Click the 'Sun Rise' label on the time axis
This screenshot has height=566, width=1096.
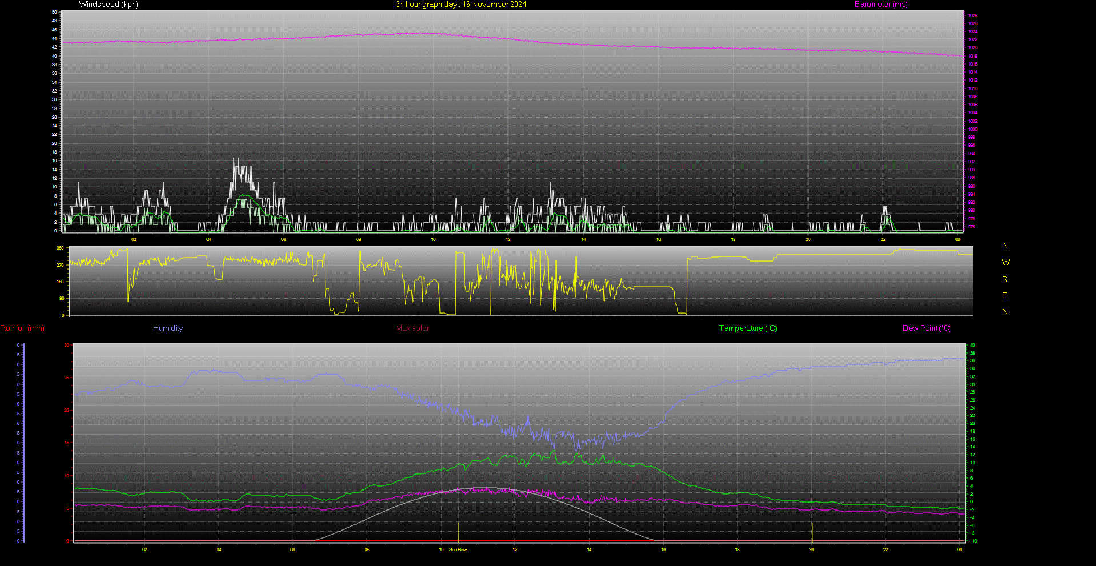[x=458, y=550]
